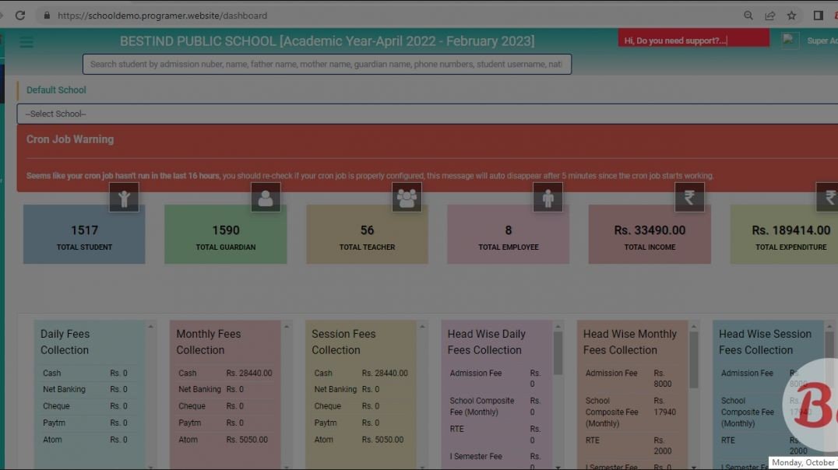
Task: Click the Total Employee icon
Action: pos(548,197)
